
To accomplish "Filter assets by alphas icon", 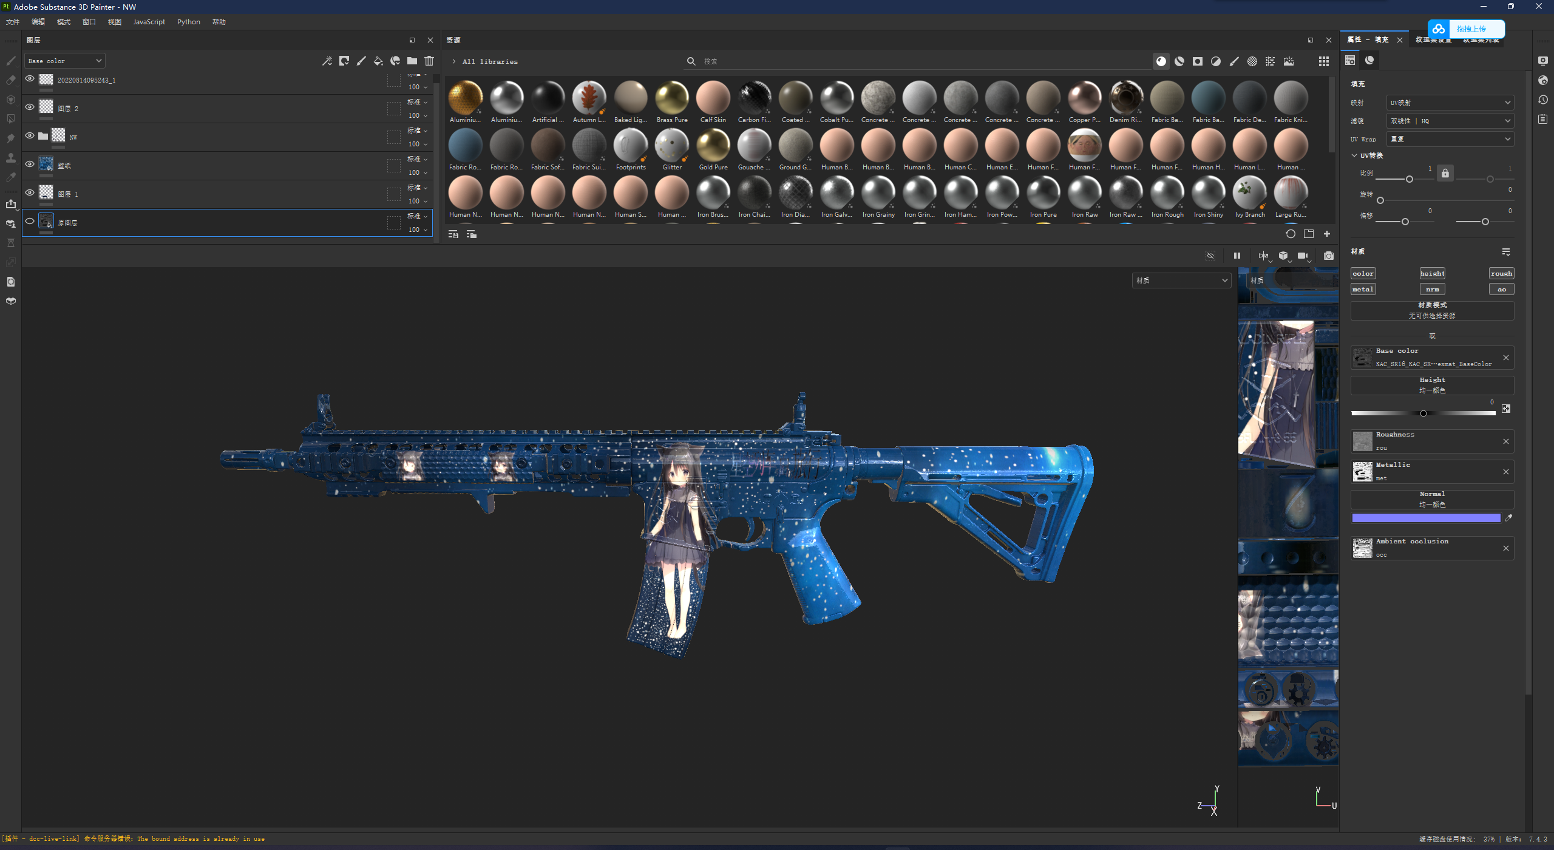I will pos(1252,61).
